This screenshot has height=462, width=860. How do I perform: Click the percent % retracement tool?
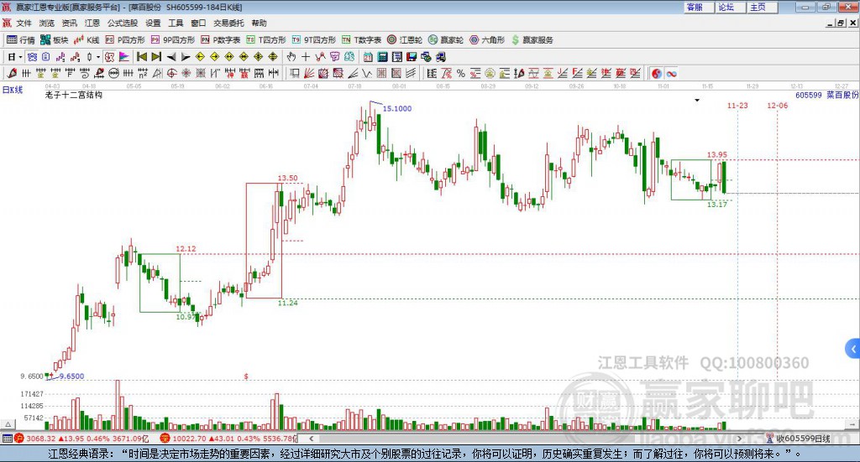[461, 73]
